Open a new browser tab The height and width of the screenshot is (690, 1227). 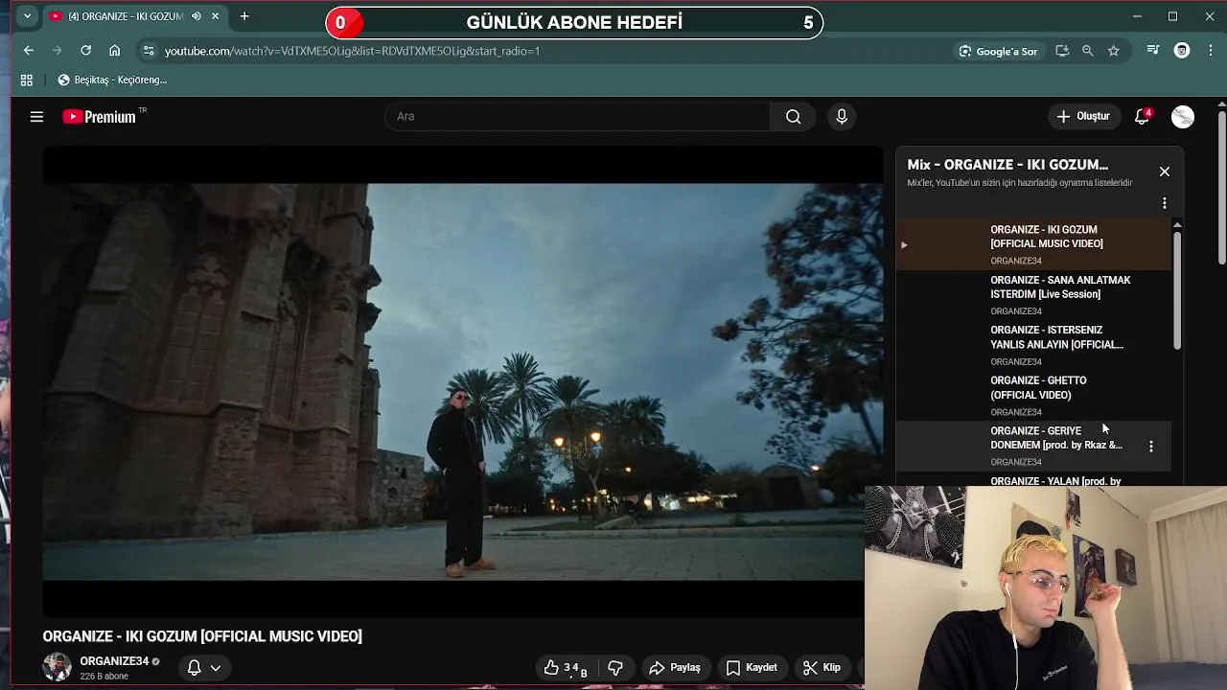[x=244, y=16]
